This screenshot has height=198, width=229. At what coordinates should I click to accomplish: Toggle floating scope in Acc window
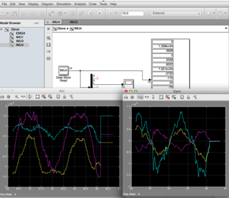click(58, 96)
